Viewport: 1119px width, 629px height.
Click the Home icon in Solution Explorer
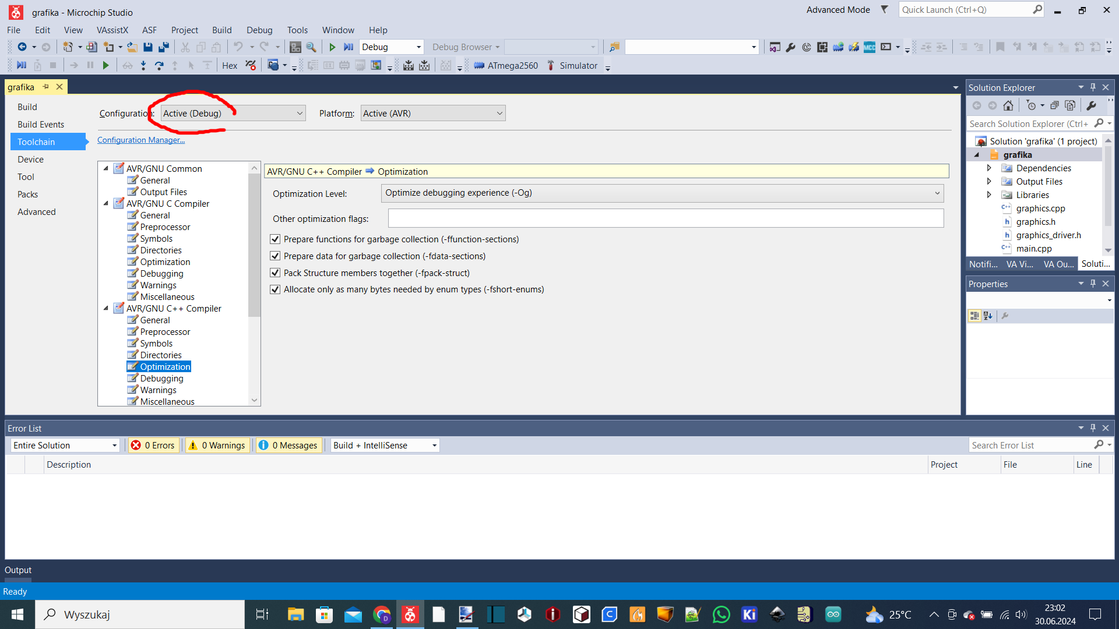coord(1008,105)
